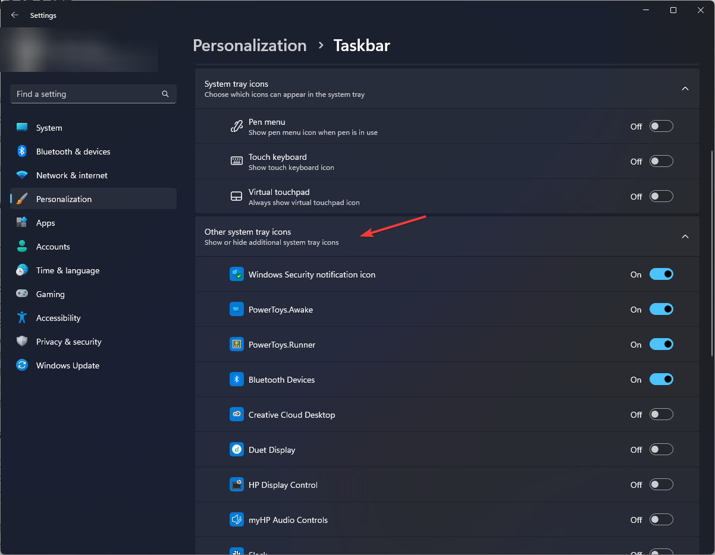
Task: Click the Find a setting search box
Action: click(86, 94)
